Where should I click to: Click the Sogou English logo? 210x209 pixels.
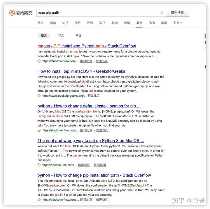pos(21,13)
